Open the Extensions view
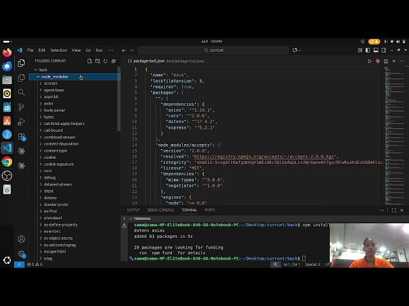The width and height of the screenshot is (409, 306). pos(21,136)
